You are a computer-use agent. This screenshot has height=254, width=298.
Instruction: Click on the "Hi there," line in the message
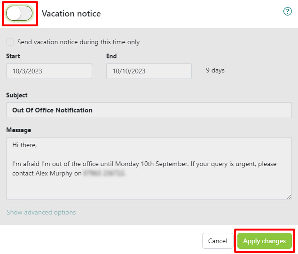point(24,145)
